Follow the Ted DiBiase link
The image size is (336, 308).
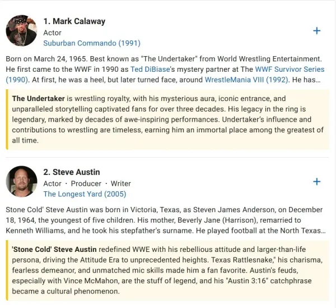point(150,70)
